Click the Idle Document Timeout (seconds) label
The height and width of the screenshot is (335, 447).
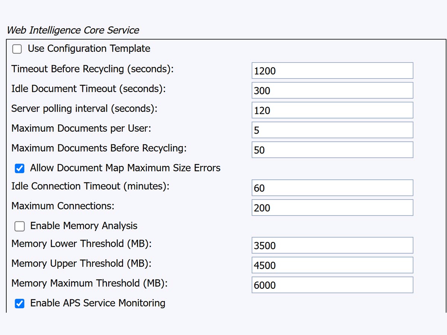[x=89, y=89]
